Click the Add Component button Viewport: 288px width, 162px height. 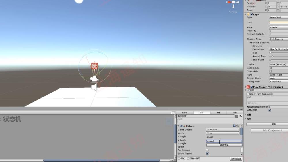click(270, 131)
